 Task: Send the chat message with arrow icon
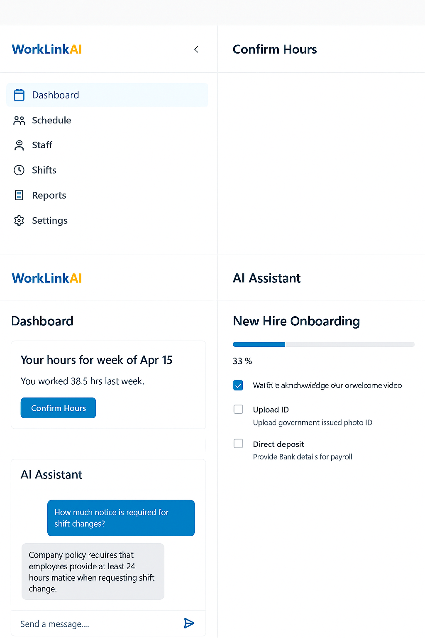(x=189, y=623)
